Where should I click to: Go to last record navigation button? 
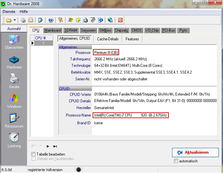(x=55, y=146)
